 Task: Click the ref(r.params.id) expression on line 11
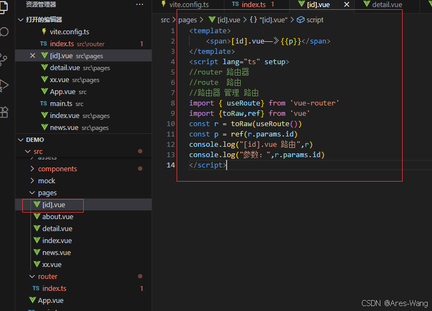[264, 134]
